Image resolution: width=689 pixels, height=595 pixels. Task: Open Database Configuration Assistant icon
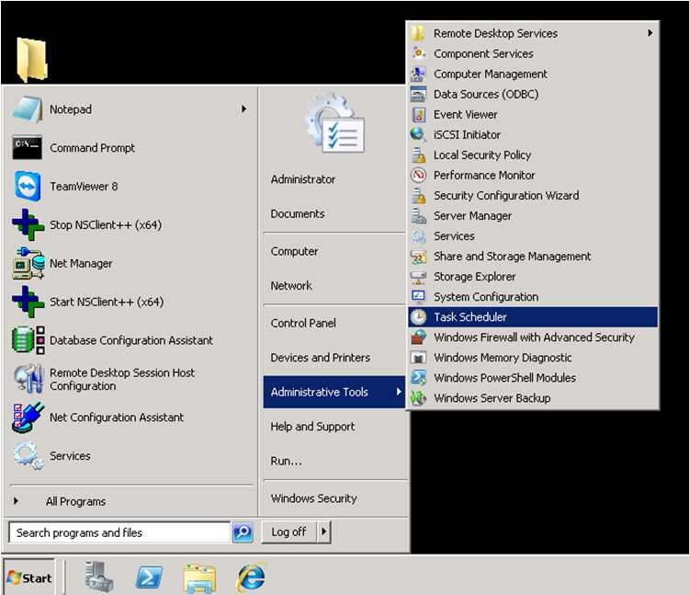click(28, 340)
